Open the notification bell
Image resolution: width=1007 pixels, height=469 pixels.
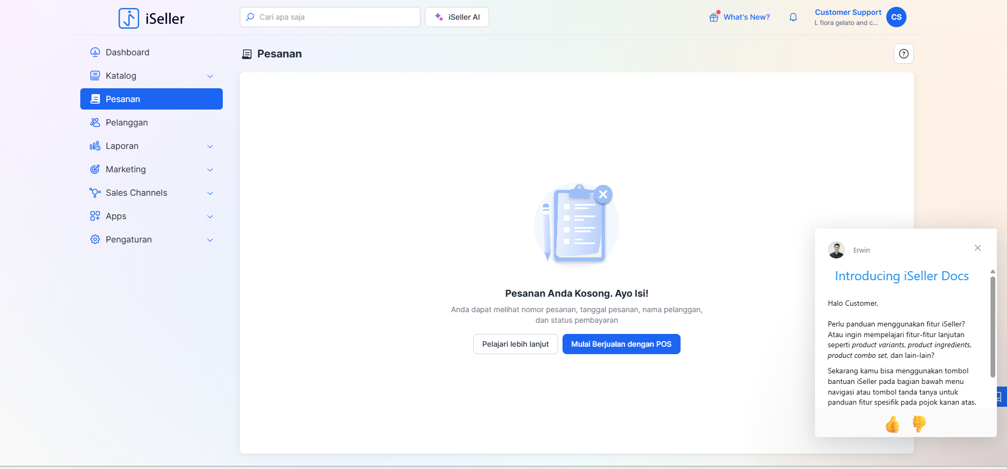(x=793, y=17)
